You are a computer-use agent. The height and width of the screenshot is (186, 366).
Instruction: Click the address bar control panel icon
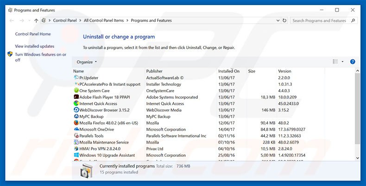coord(44,20)
